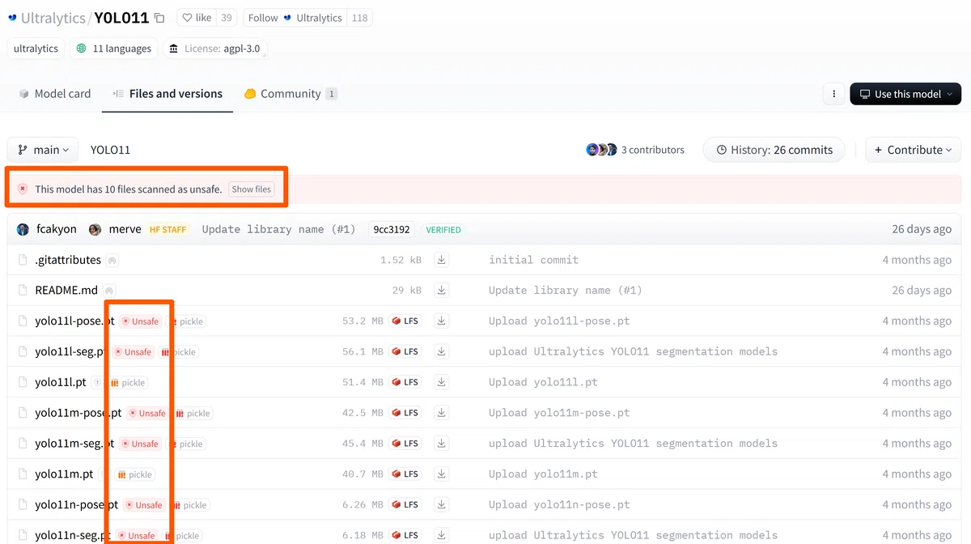Click the Unsafe badge on yolo11n-pose.pt
Image resolution: width=971 pixels, height=544 pixels.
pyautogui.click(x=144, y=505)
